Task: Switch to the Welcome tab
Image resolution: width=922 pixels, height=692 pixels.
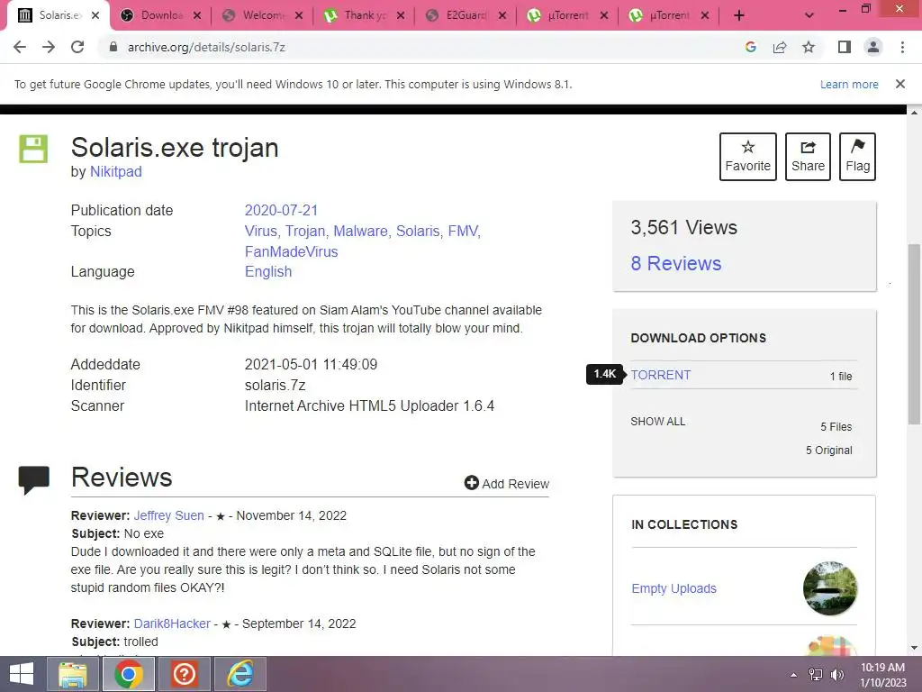Action: pos(256,15)
